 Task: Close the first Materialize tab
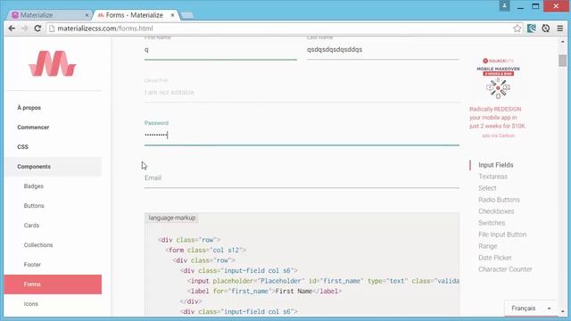[x=87, y=15]
